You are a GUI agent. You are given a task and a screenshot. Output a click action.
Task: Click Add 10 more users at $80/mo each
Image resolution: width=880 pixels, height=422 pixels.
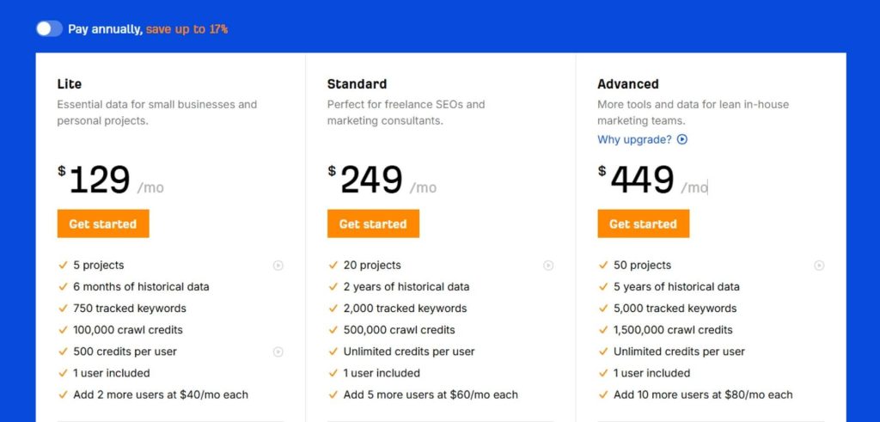coord(703,394)
